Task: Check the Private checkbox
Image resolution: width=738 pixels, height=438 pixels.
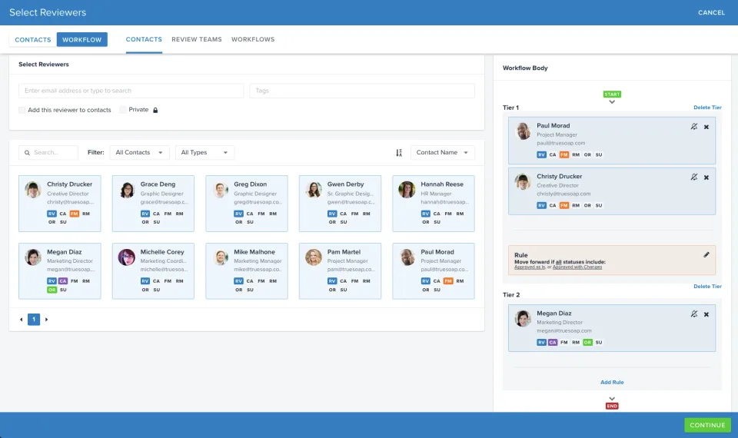Action: tap(123, 110)
